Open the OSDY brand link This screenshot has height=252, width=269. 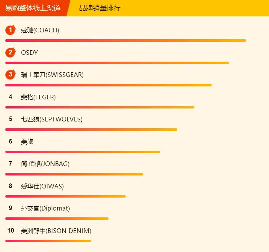29,53
